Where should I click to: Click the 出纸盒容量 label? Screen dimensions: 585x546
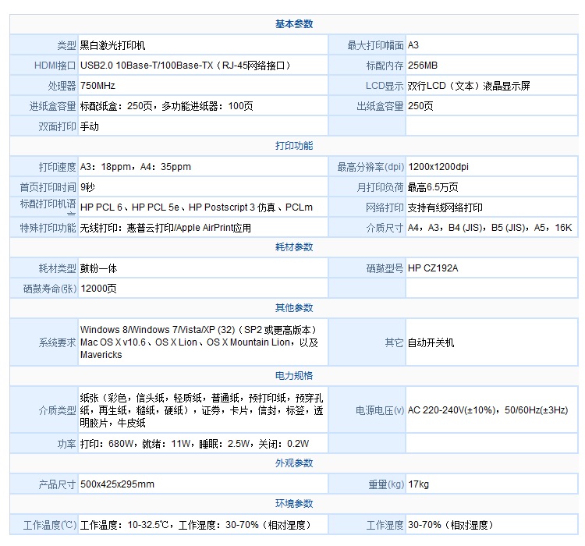[380, 106]
